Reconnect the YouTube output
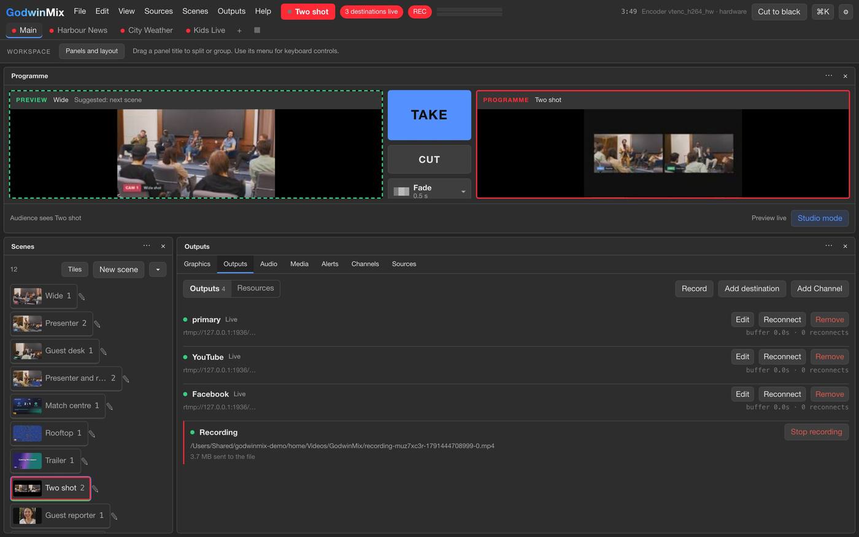This screenshot has width=859, height=537. pyautogui.click(x=782, y=357)
